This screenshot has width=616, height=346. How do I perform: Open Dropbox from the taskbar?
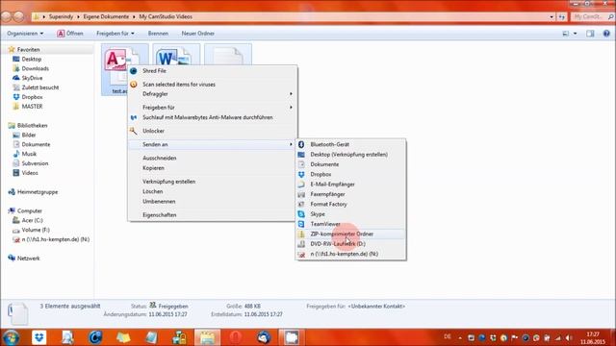[38, 337]
